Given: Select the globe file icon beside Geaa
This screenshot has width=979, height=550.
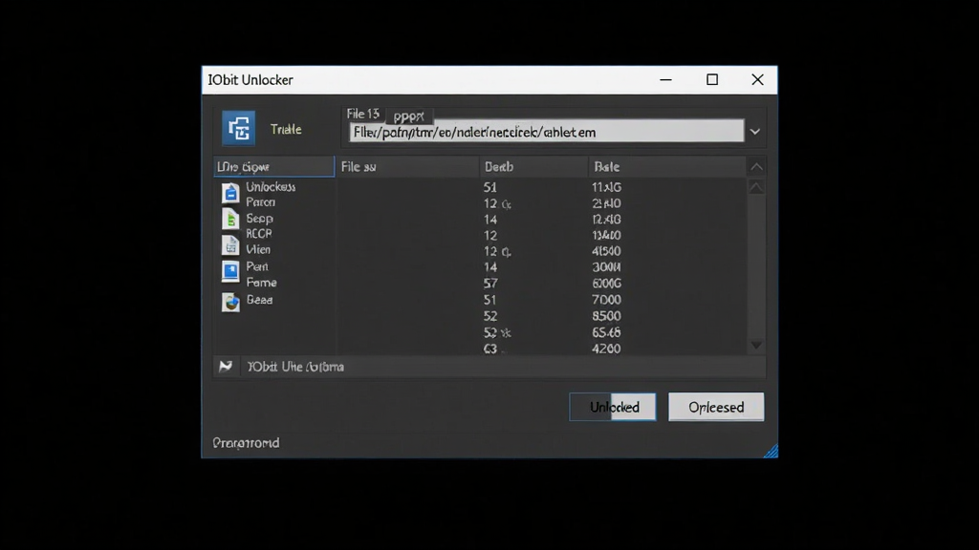Looking at the screenshot, I should [x=230, y=303].
